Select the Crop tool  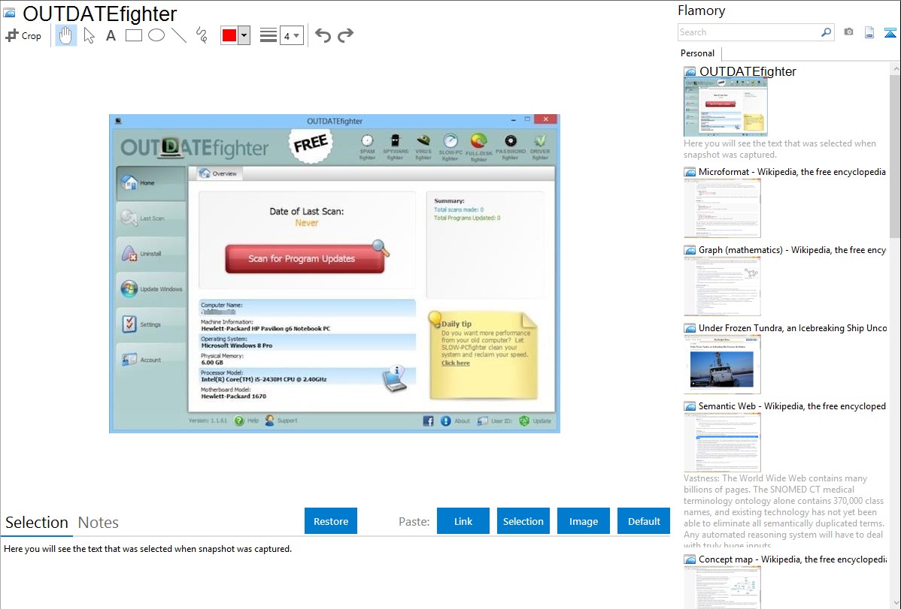(x=23, y=35)
